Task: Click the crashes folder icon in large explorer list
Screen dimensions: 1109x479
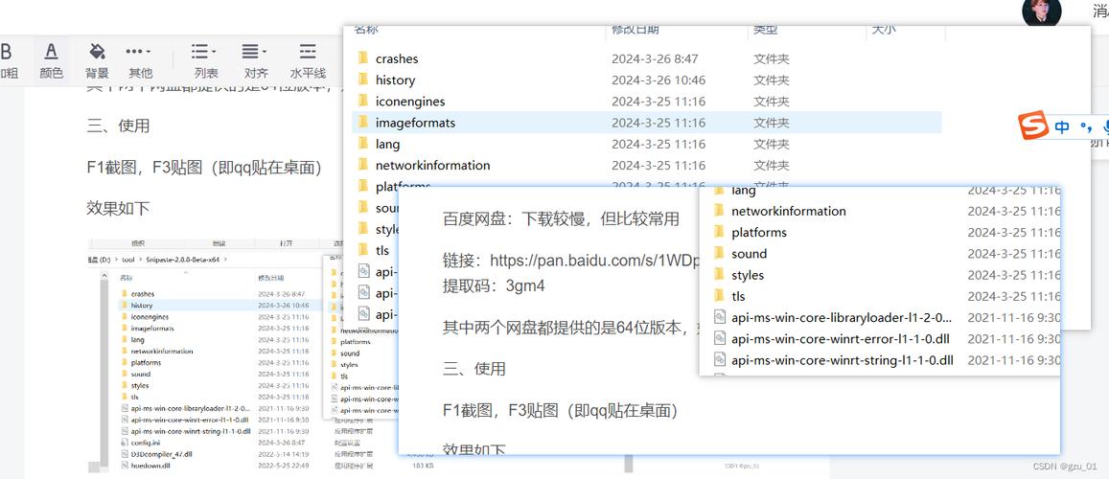Action: [x=363, y=57]
